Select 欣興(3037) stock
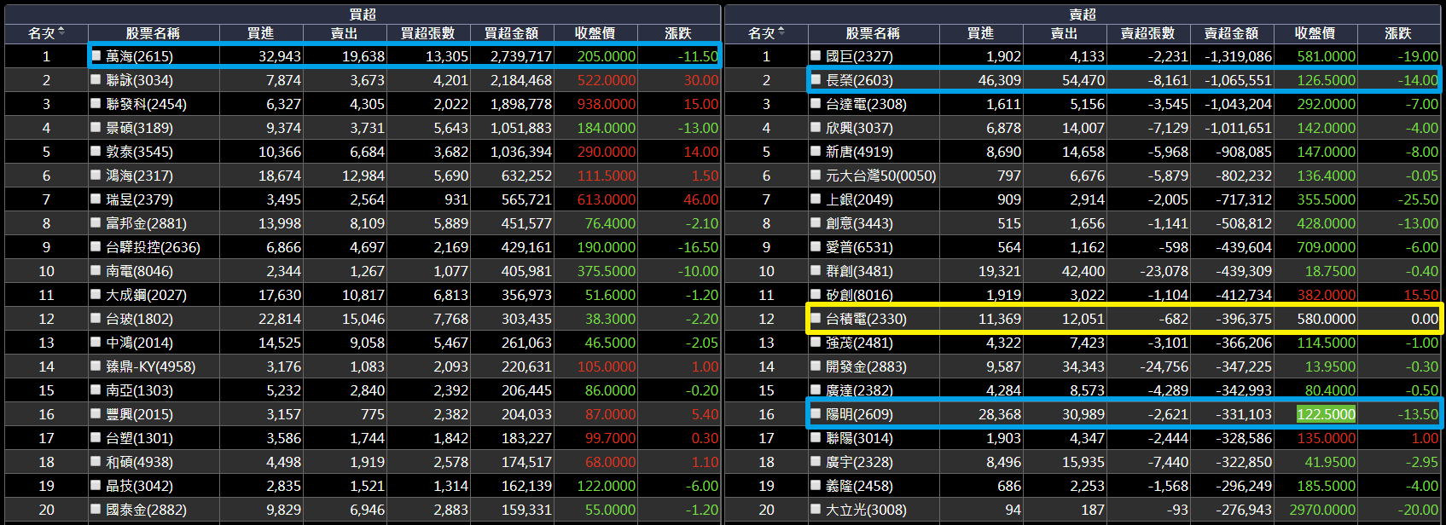The width and height of the screenshot is (1446, 525). coord(859,128)
